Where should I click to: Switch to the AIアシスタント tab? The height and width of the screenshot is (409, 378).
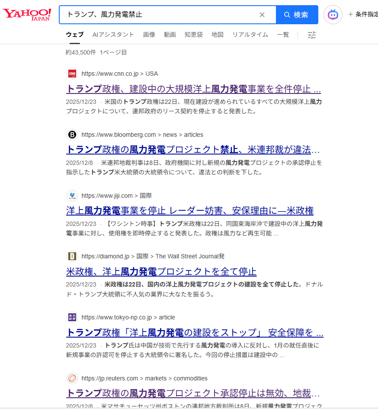[113, 35]
